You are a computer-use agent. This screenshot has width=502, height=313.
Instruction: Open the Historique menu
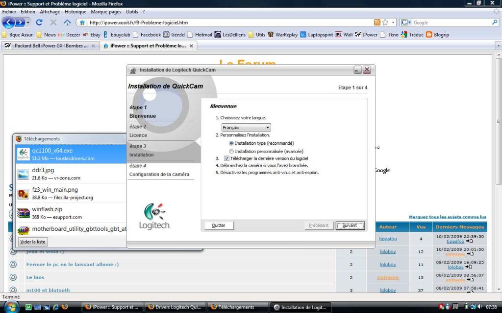point(75,12)
